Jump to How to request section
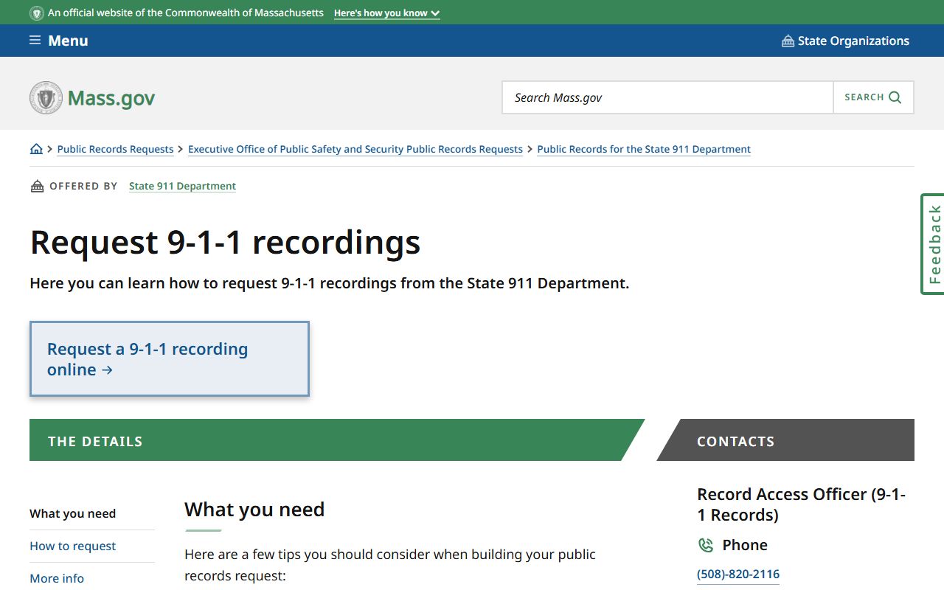The image size is (944, 590). [72, 546]
